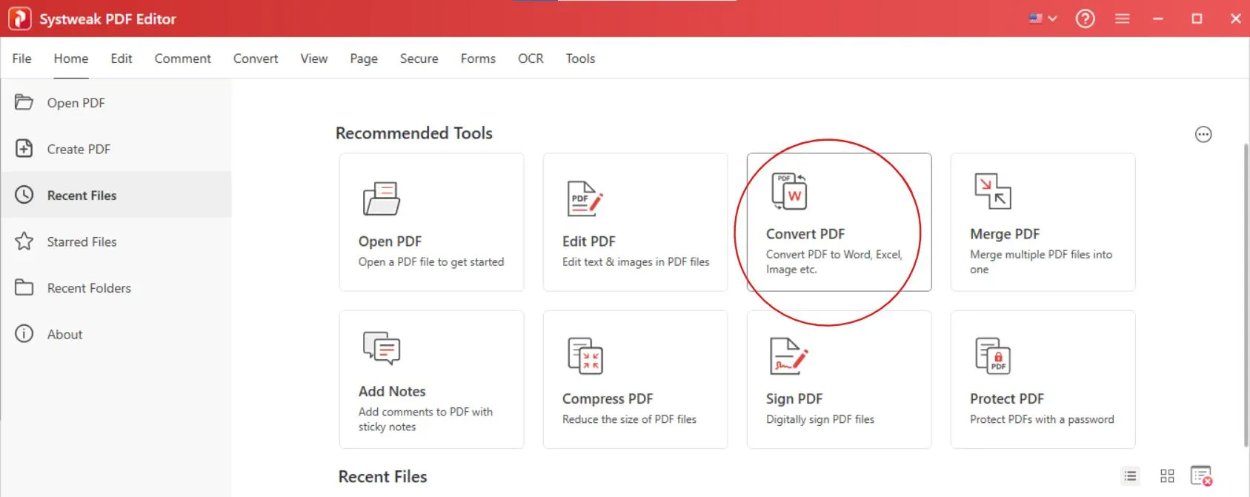The image size is (1250, 497).
Task: Switch recent files to grid view
Action: (1166, 476)
